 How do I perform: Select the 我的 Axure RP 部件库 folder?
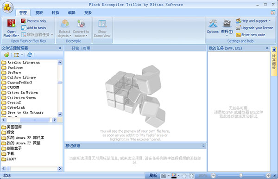[x=23, y=138]
